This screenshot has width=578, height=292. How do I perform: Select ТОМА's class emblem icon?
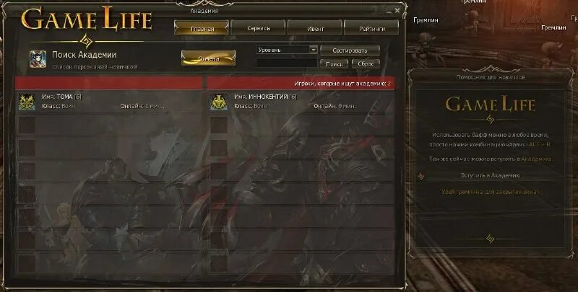pyautogui.click(x=27, y=102)
